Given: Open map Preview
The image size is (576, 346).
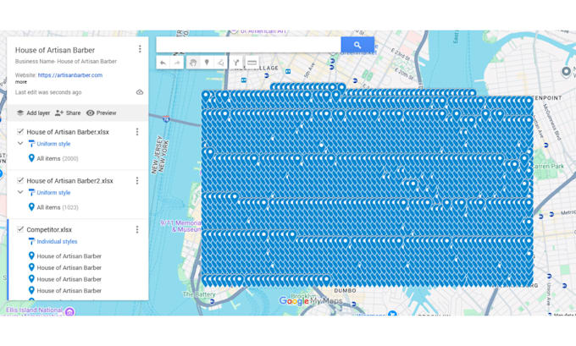Looking at the screenshot, I should click(x=102, y=113).
